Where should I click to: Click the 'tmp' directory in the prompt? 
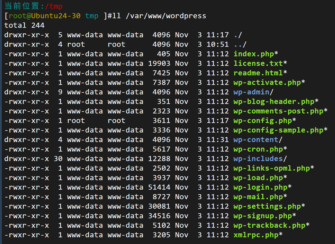[92, 16]
